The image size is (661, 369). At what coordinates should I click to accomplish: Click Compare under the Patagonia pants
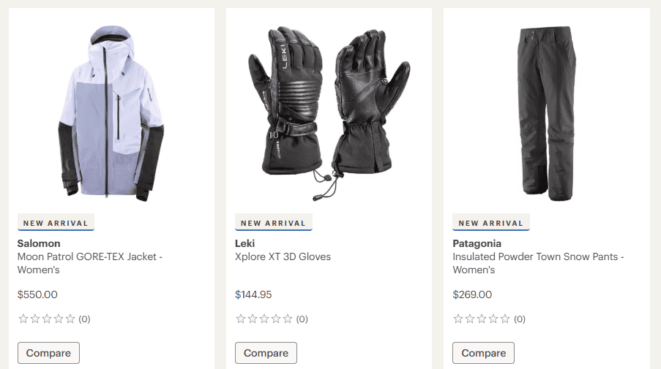[x=484, y=353]
